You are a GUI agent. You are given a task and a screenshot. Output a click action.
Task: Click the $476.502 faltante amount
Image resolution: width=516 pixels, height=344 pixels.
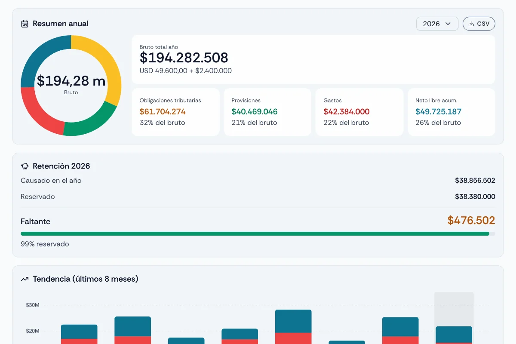point(471,221)
